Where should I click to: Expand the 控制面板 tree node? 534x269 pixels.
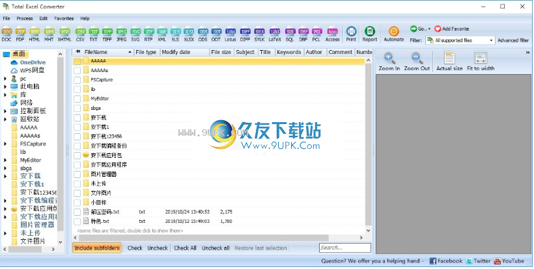point(5,111)
